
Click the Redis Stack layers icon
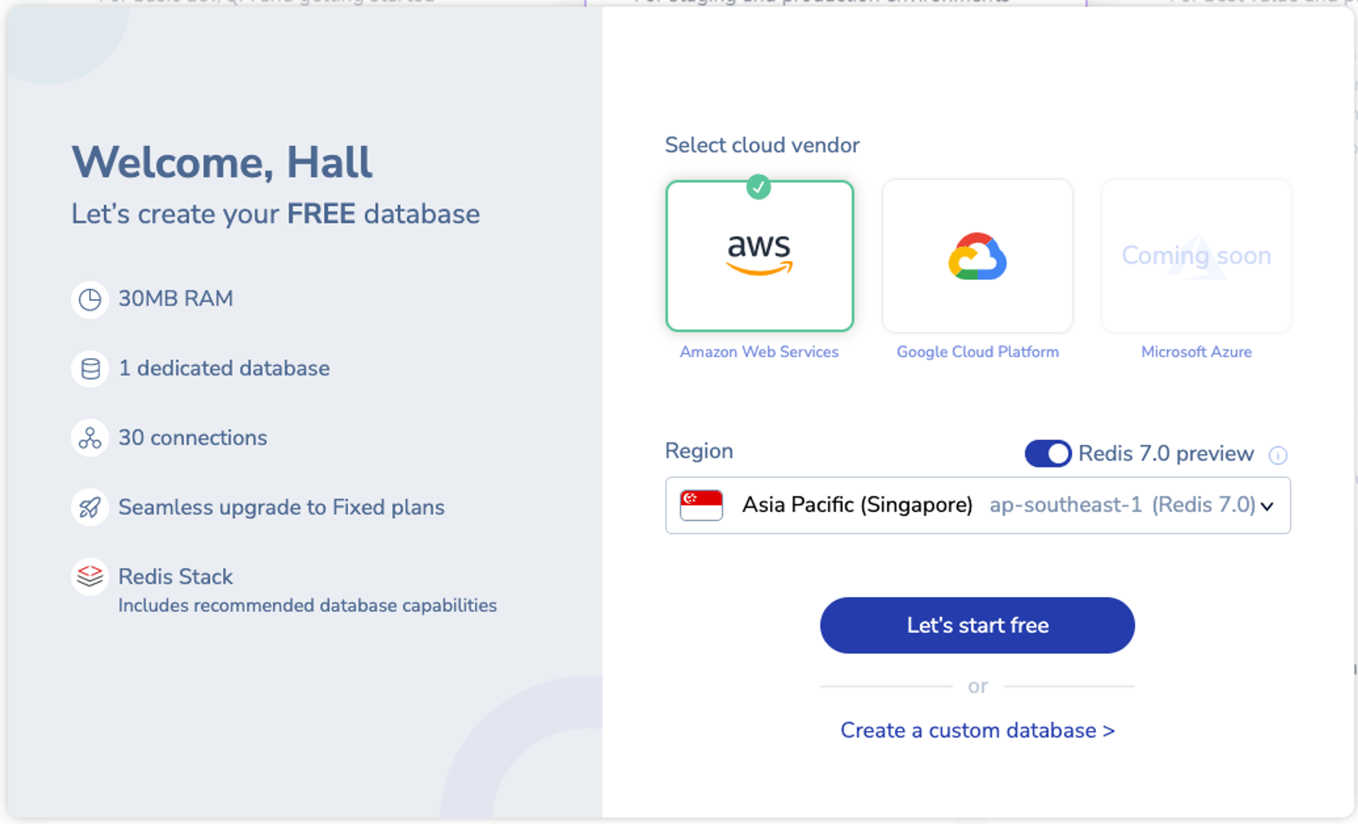pos(90,576)
